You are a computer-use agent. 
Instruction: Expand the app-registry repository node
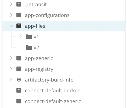(11, 69)
